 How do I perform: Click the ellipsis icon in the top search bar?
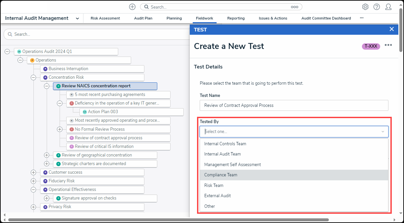[294, 7]
